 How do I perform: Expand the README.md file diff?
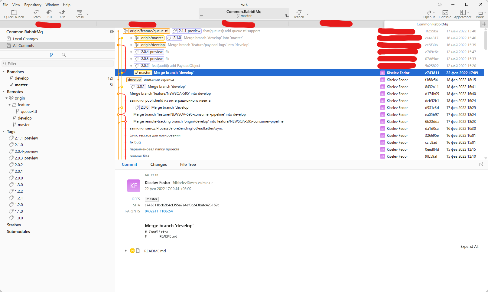click(126, 251)
